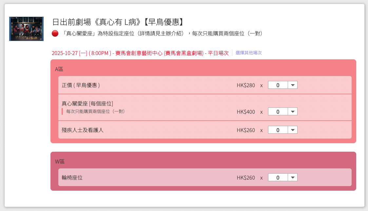Click the 選擇其他場次 link
Screen dimensions: 368x211
click(x=248, y=53)
